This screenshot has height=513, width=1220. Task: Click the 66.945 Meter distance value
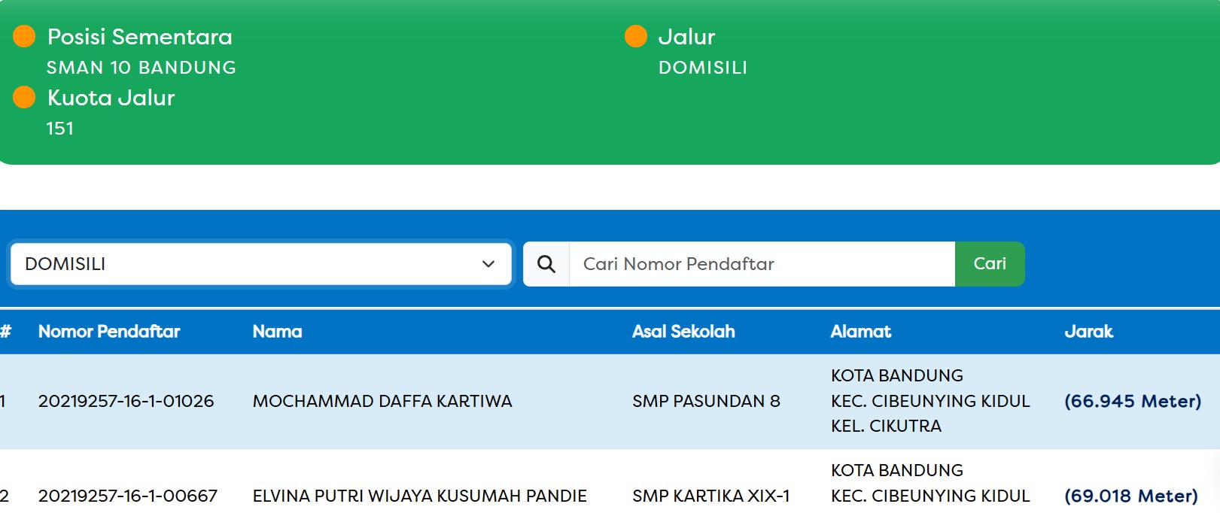[1132, 402]
